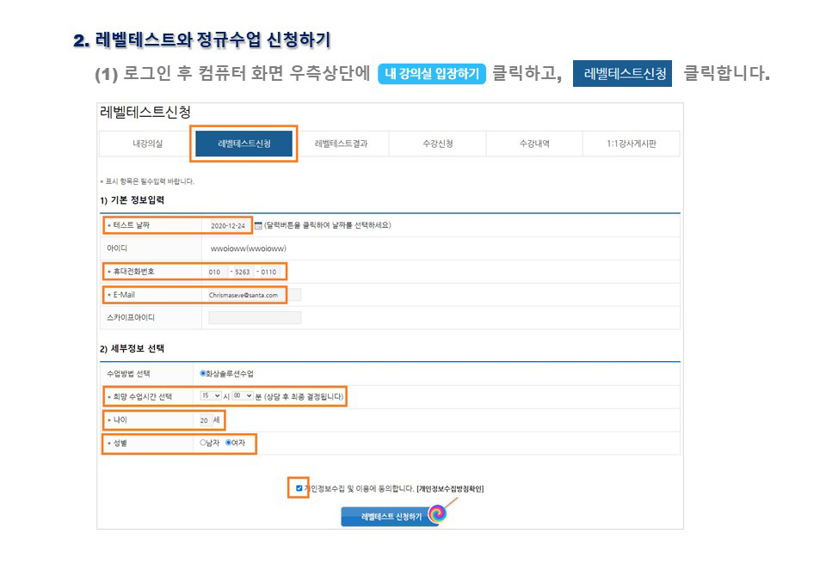Viewport: 826px width, 576px height.
Task: Open the 레벨테스트결과 tab
Action: [x=341, y=144]
